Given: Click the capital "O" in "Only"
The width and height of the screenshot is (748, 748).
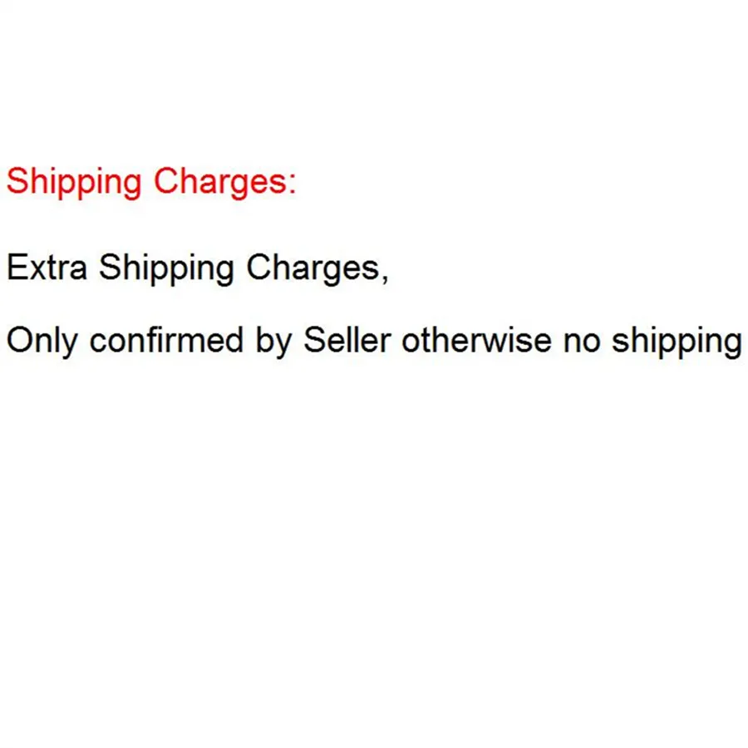Looking at the screenshot, I should [x=18, y=342].
